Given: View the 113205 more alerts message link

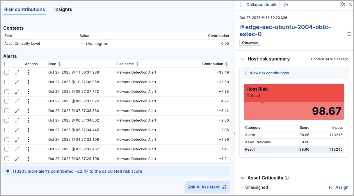Looking at the screenshot, I should (x=77, y=171).
